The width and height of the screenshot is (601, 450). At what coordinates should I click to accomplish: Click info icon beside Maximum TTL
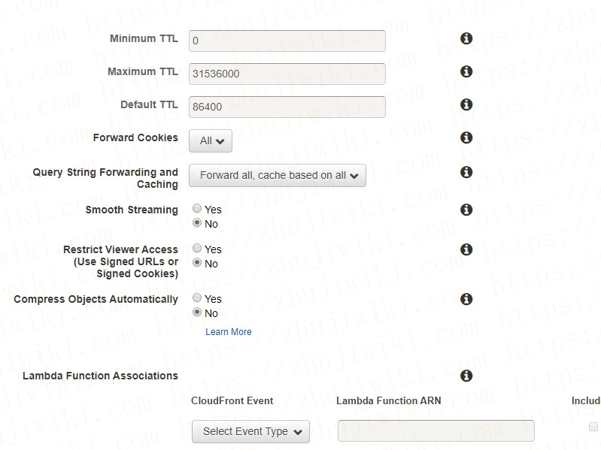tap(466, 71)
